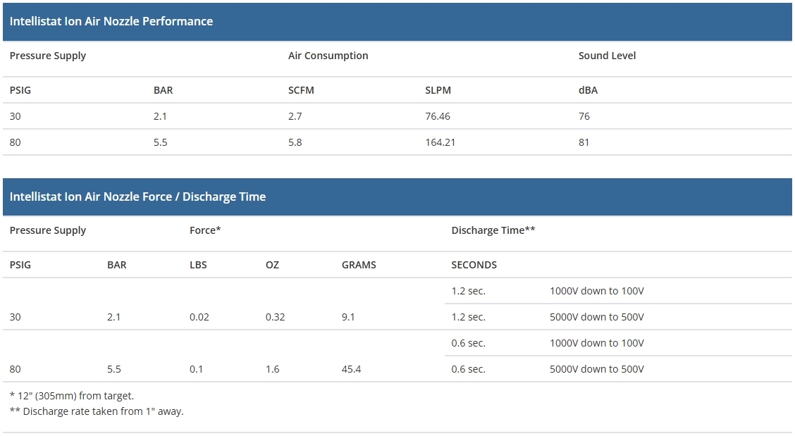The height and width of the screenshot is (436, 795).
Task: Click the 0.1 LBS force value
Action: 196,370
